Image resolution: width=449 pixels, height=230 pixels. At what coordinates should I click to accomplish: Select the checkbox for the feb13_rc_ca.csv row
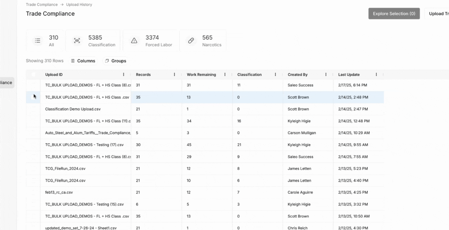click(x=33, y=192)
